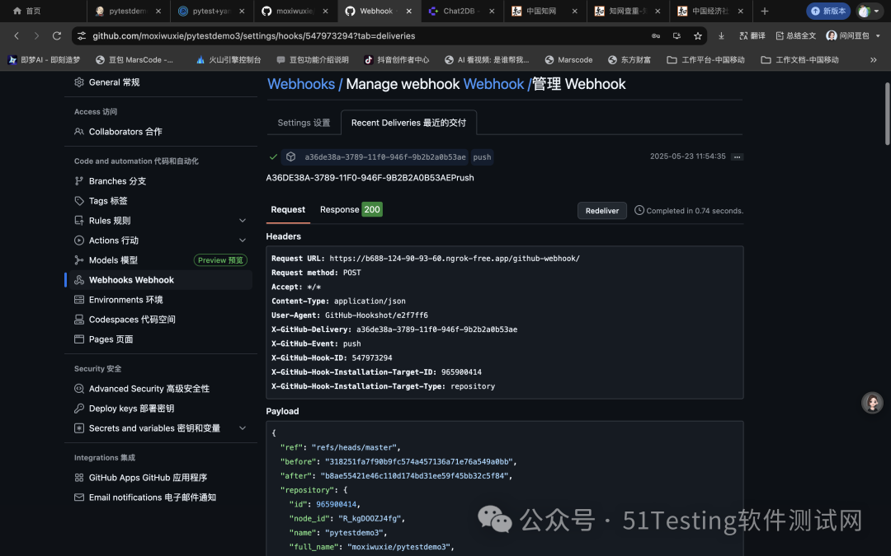The width and height of the screenshot is (891, 556).
Task: Click the Actions play-circle icon
Action: point(79,241)
